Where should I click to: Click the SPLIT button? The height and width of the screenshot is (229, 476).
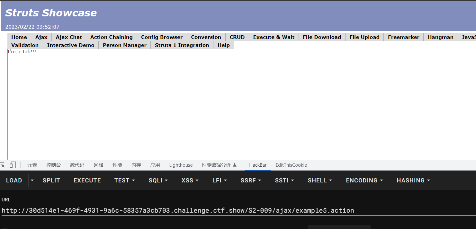[51, 181]
